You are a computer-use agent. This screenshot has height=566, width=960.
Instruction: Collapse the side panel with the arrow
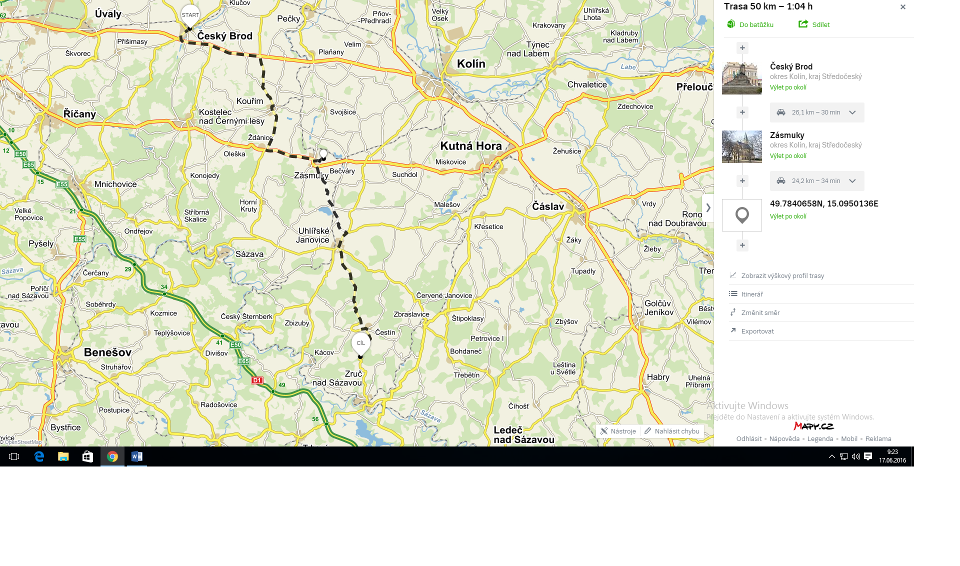(x=708, y=207)
